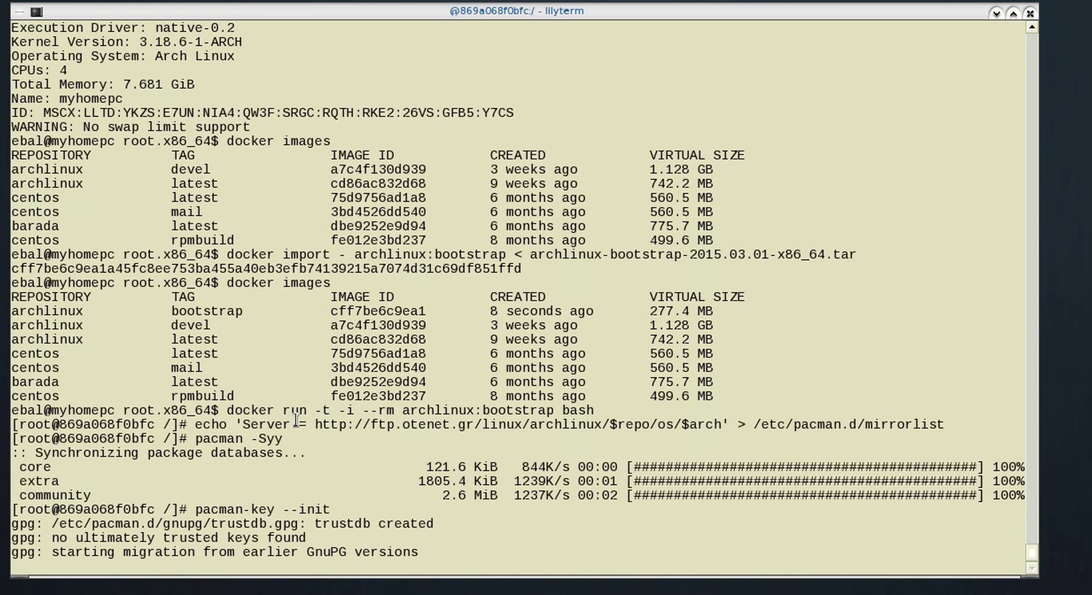Click 'gpg: no ultimately trusted keys found'
Image resolution: width=1092 pixels, height=595 pixels.
click(x=158, y=538)
